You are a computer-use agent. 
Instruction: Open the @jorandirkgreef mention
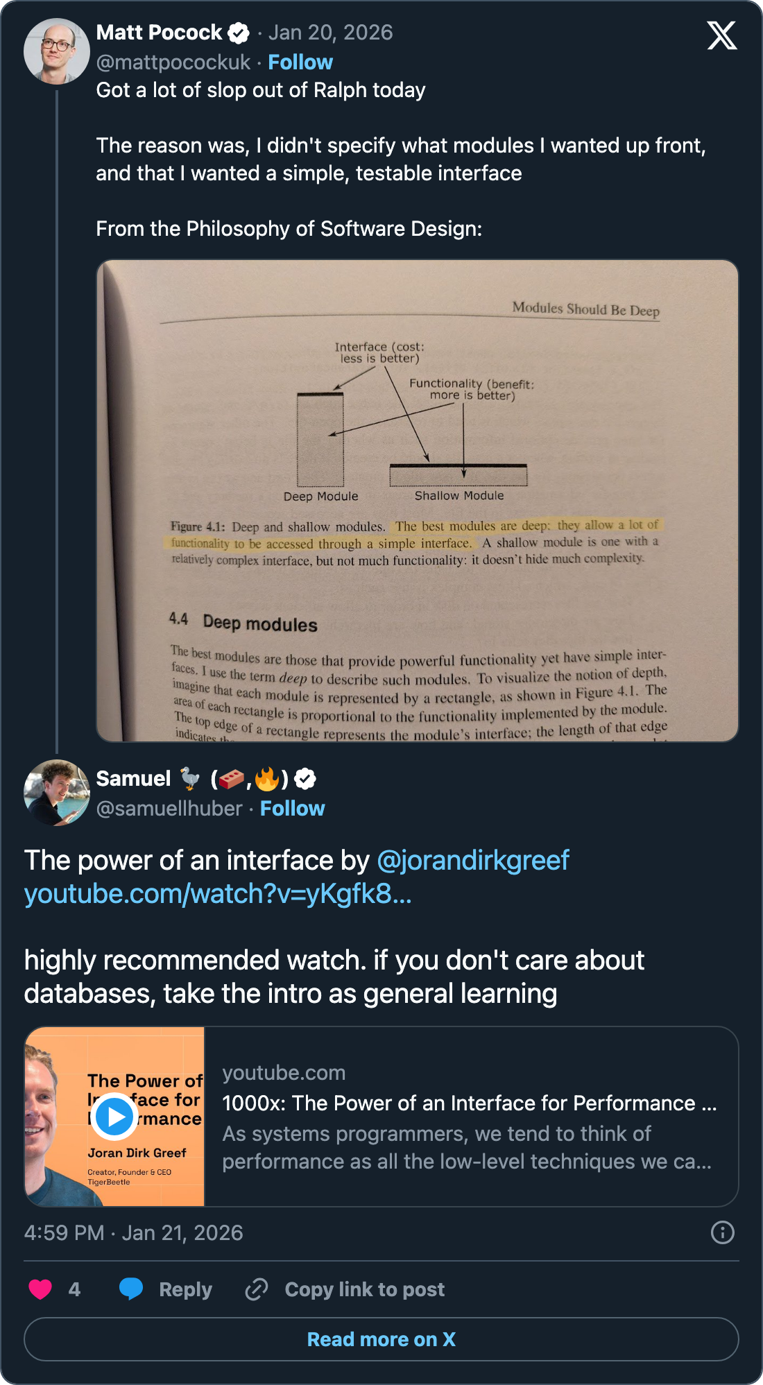472,860
